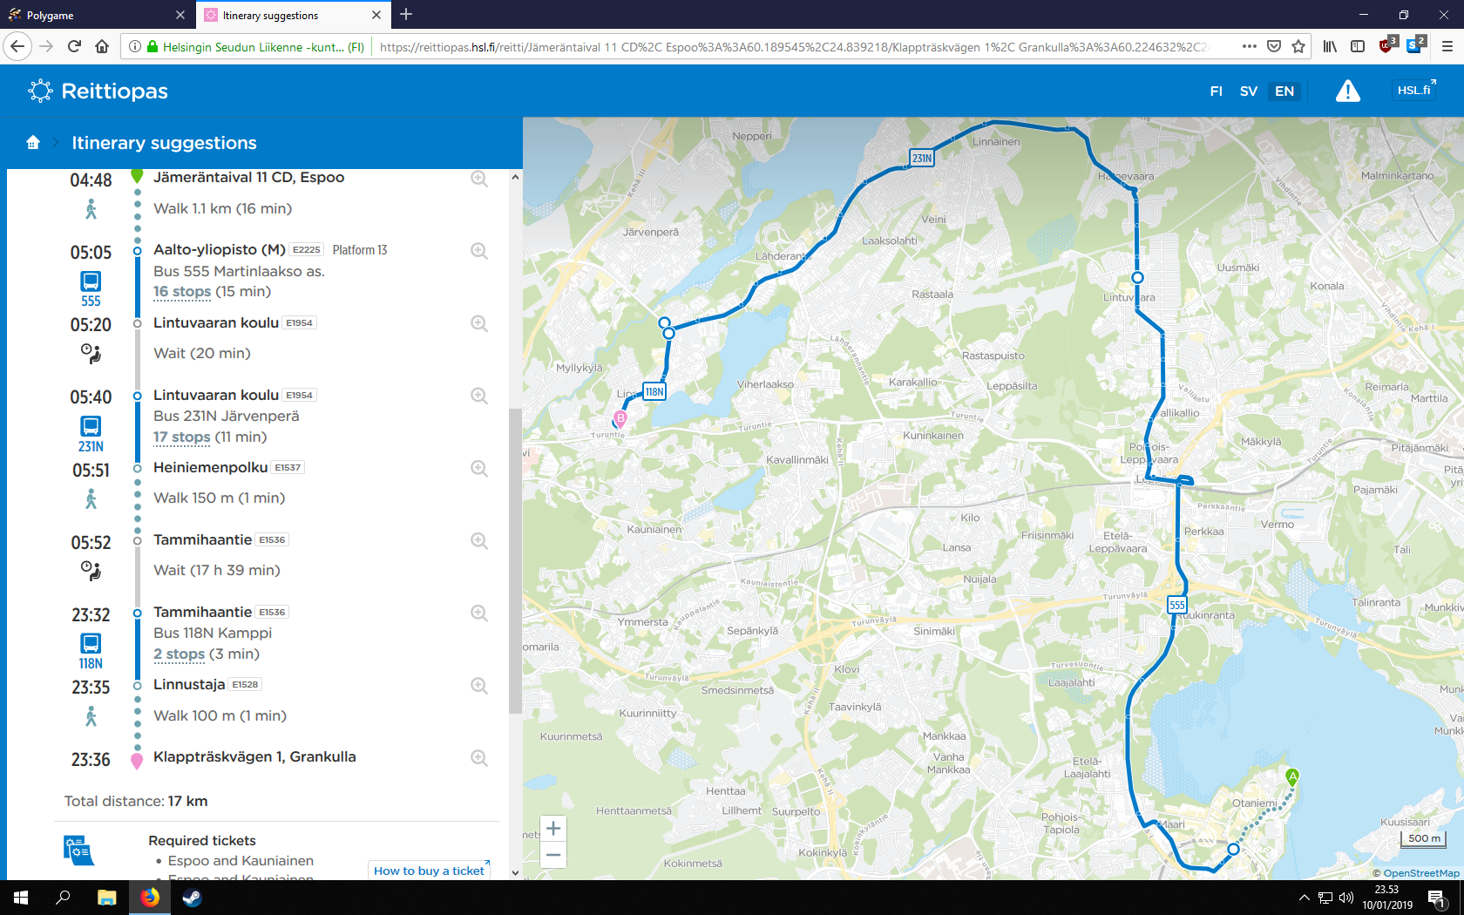Click the map zoom in plus button

pyautogui.click(x=553, y=828)
